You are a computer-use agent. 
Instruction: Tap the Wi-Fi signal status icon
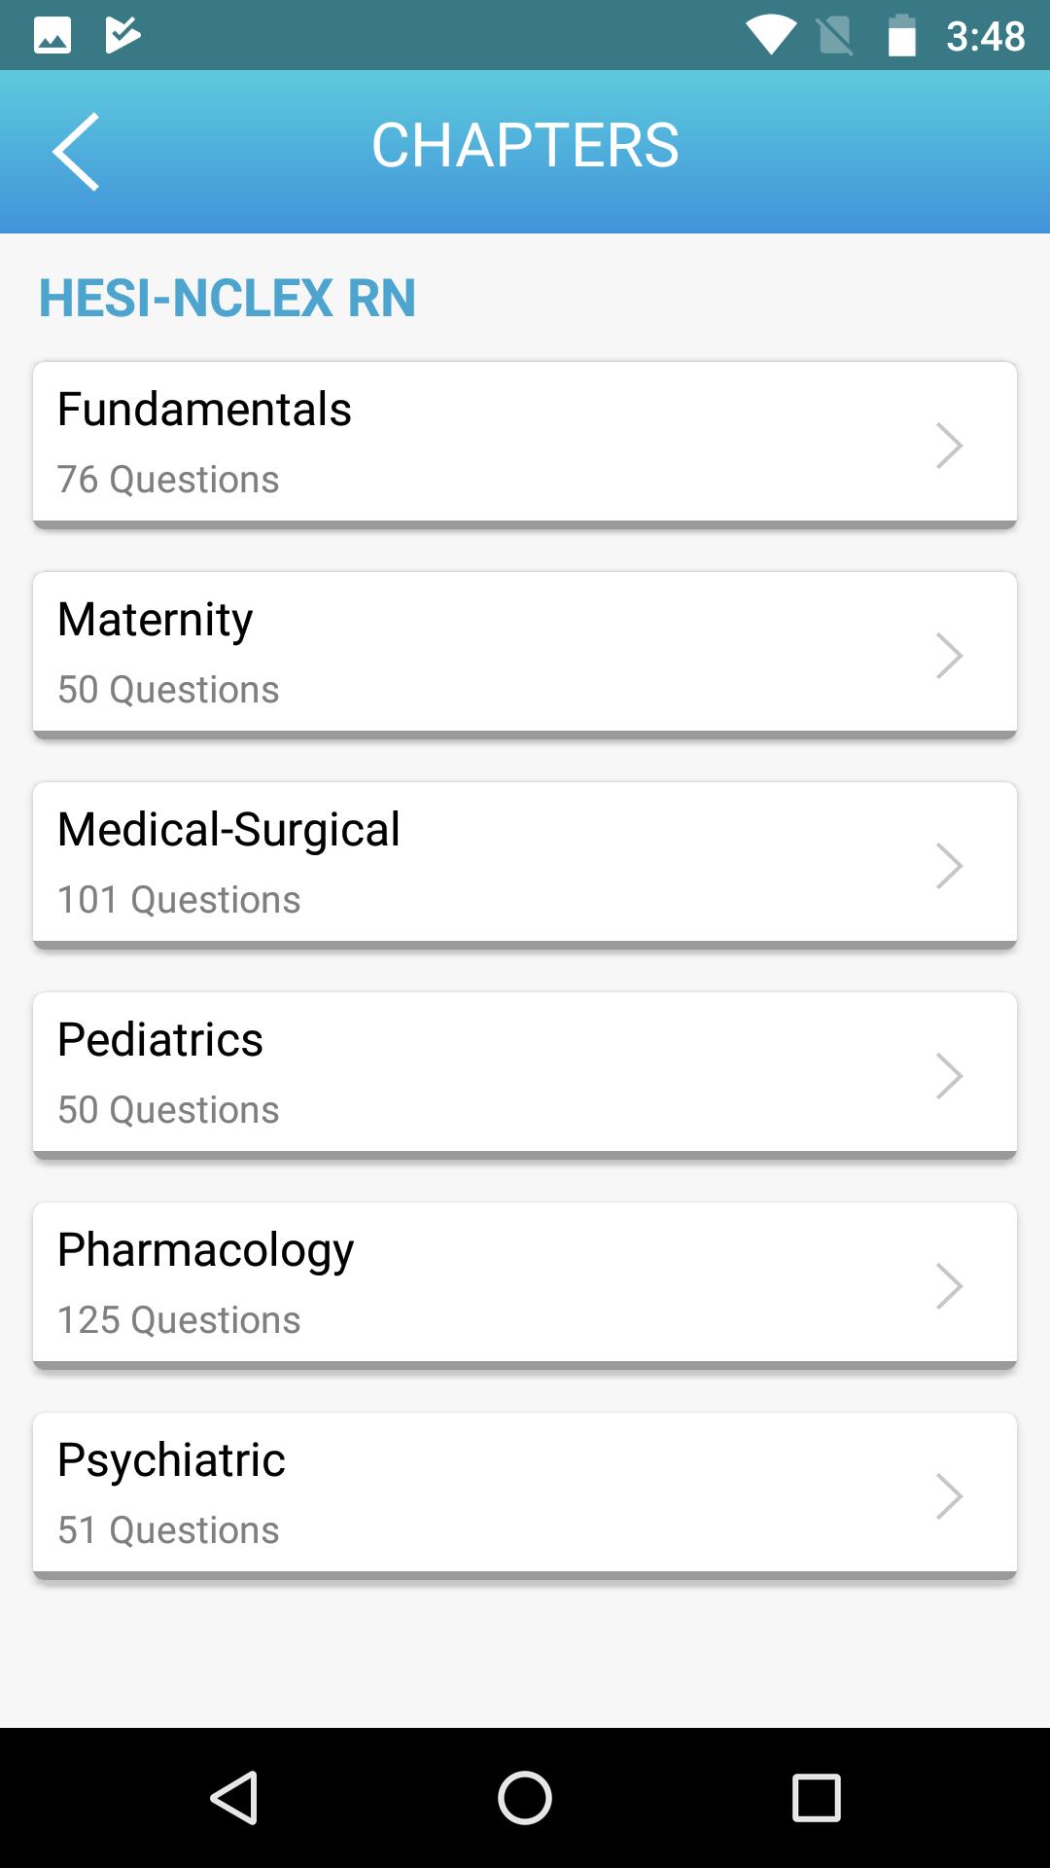[x=771, y=36]
